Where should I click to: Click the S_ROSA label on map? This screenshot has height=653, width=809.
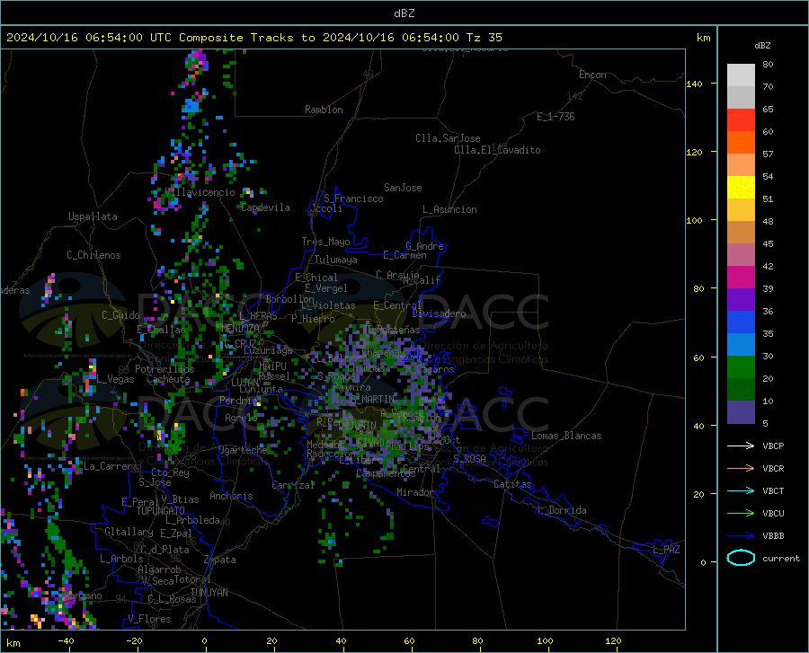tap(469, 458)
